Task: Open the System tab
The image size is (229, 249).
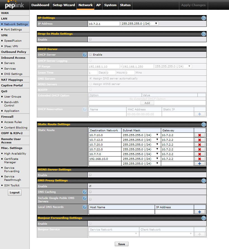Action: (110, 5)
